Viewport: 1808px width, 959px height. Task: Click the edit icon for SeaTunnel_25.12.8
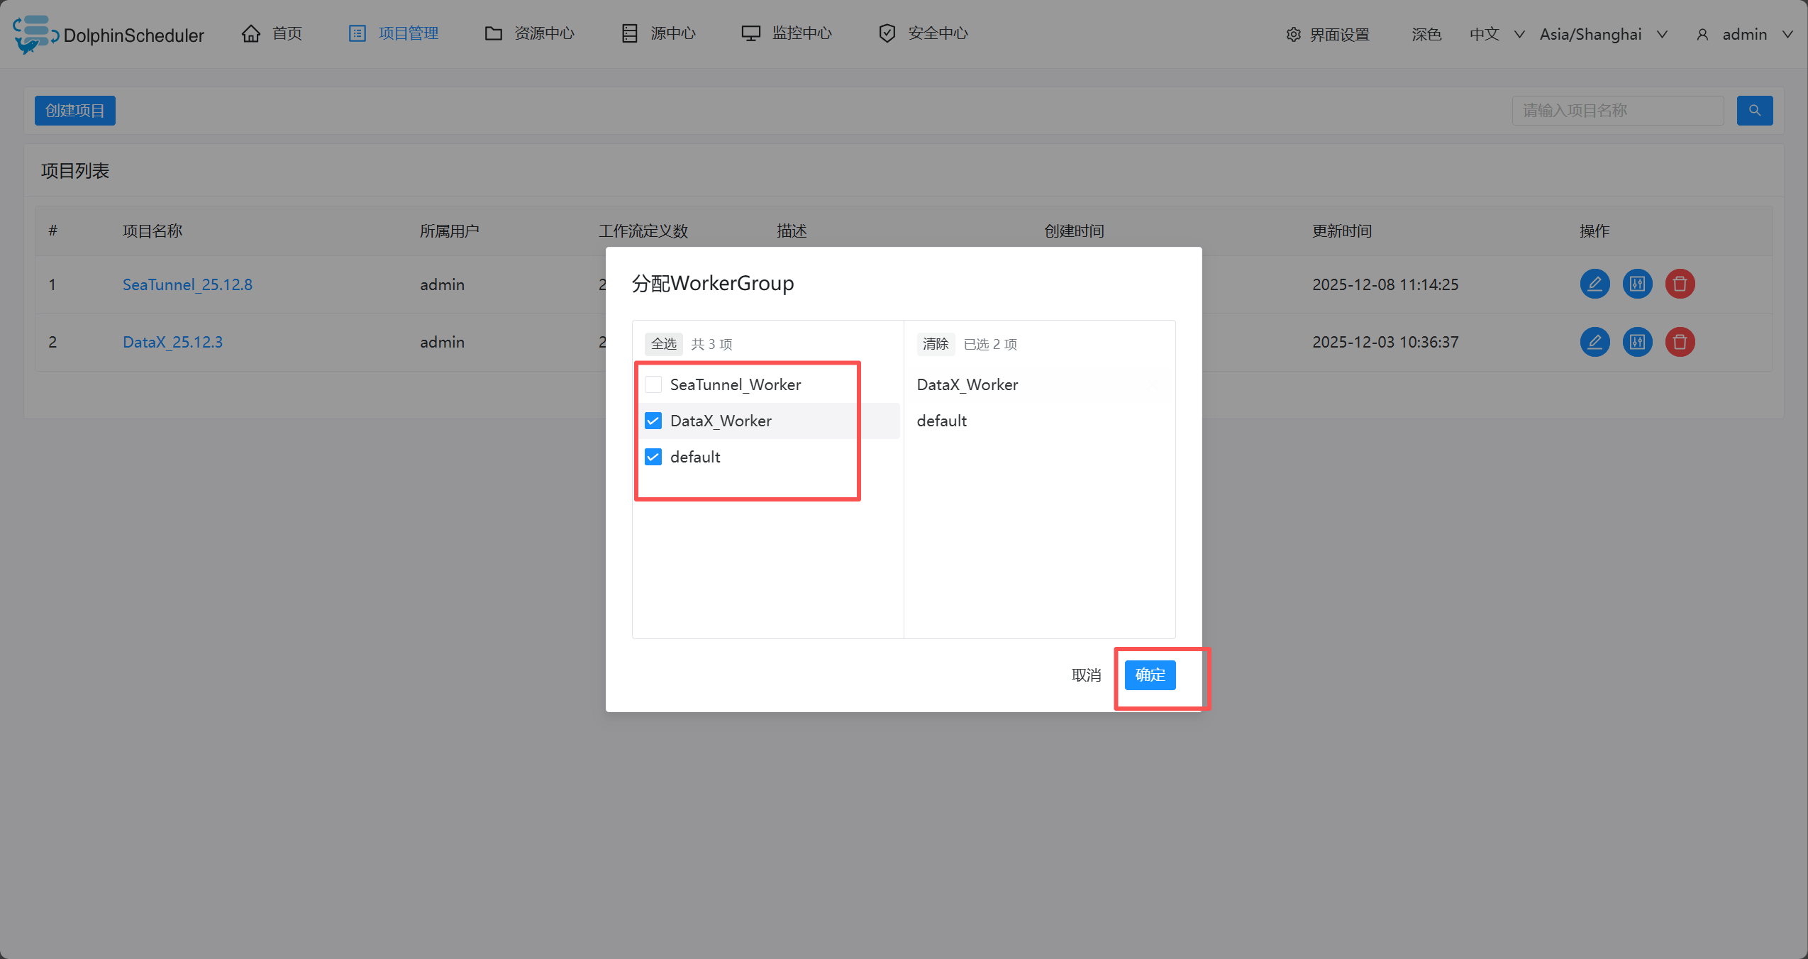(1595, 284)
